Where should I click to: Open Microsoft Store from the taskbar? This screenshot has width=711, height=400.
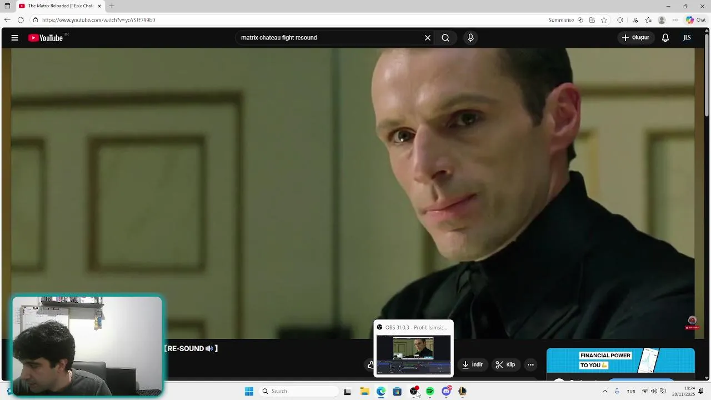click(397, 391)
